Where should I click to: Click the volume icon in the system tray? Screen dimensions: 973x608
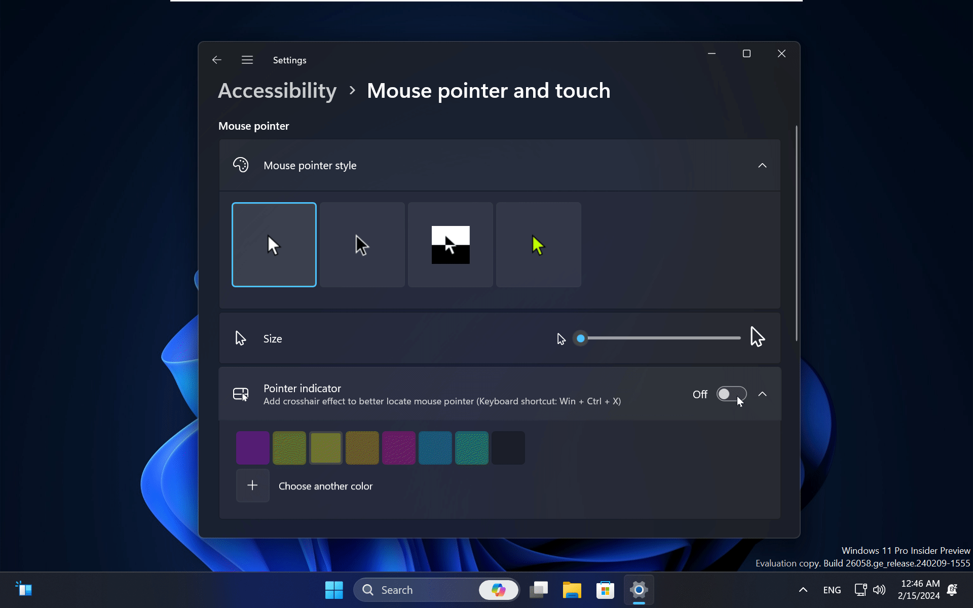(879, 589)
